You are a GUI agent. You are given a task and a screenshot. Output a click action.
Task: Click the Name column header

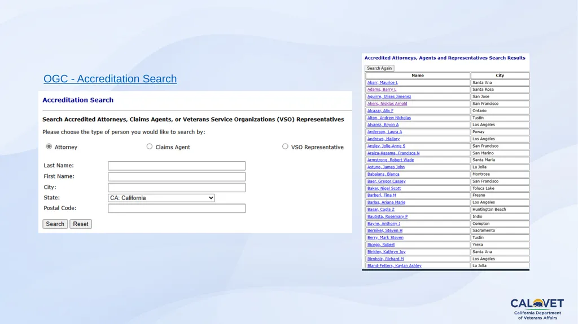[x=418, y=76]
